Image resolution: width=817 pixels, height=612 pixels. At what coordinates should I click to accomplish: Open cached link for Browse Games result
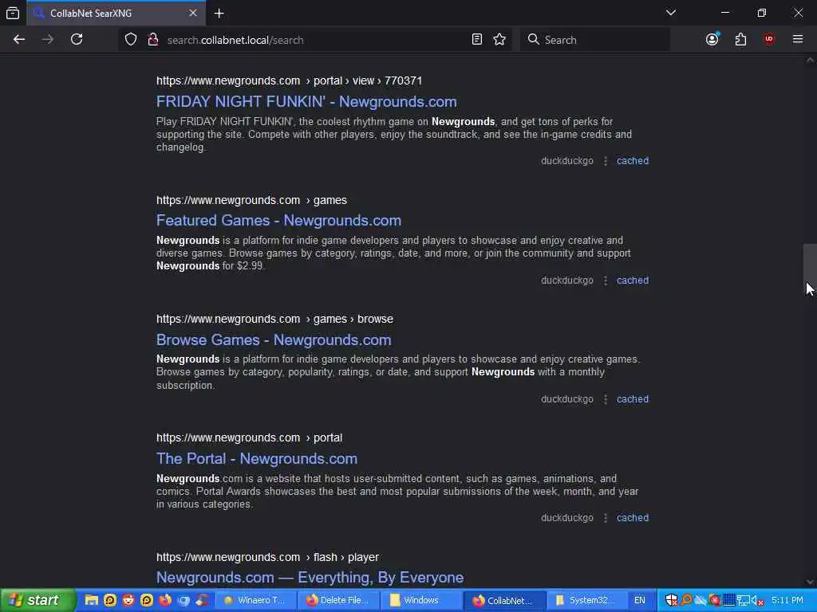coord(633,399)
